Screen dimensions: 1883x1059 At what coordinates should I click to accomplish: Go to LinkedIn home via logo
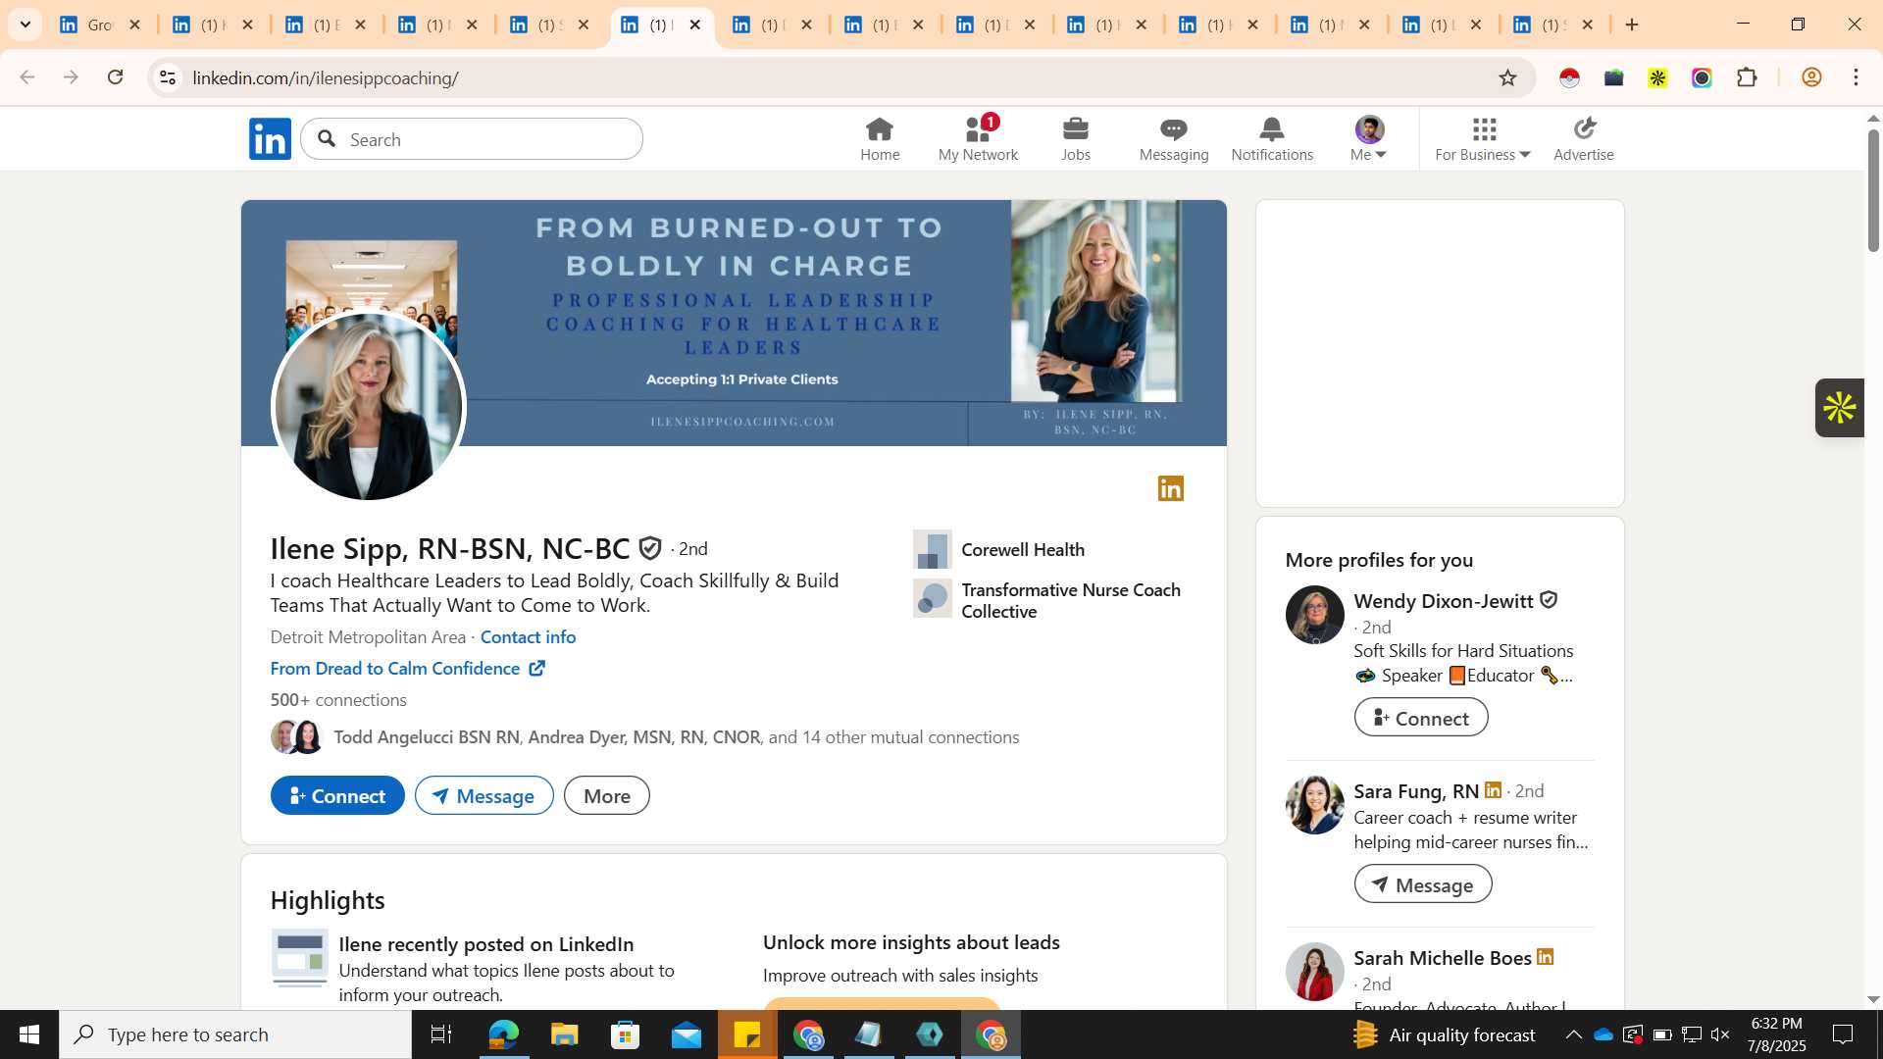tap(270, 139)
